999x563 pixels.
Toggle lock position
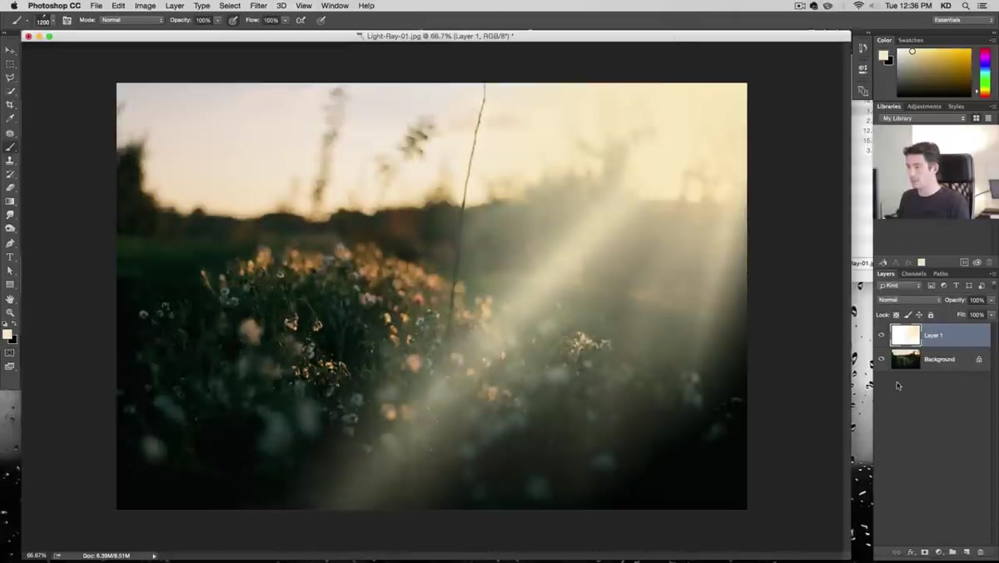[x=919, y=315]
